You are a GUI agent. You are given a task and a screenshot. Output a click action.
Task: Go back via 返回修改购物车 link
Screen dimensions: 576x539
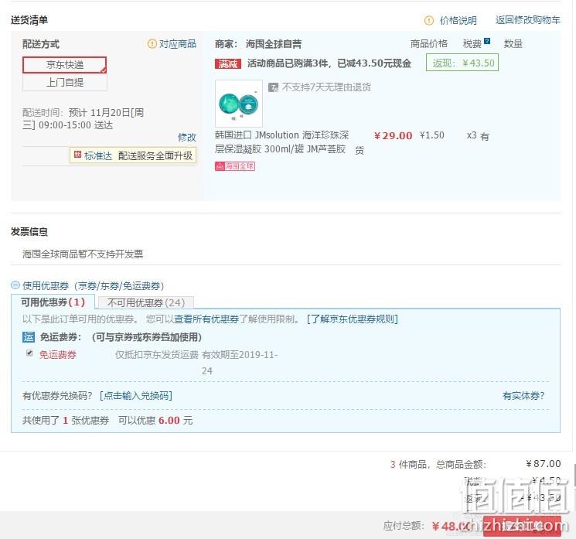[527, 20]
